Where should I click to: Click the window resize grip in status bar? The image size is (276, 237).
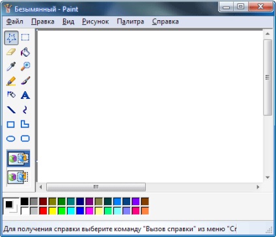(x=269, y=230)
